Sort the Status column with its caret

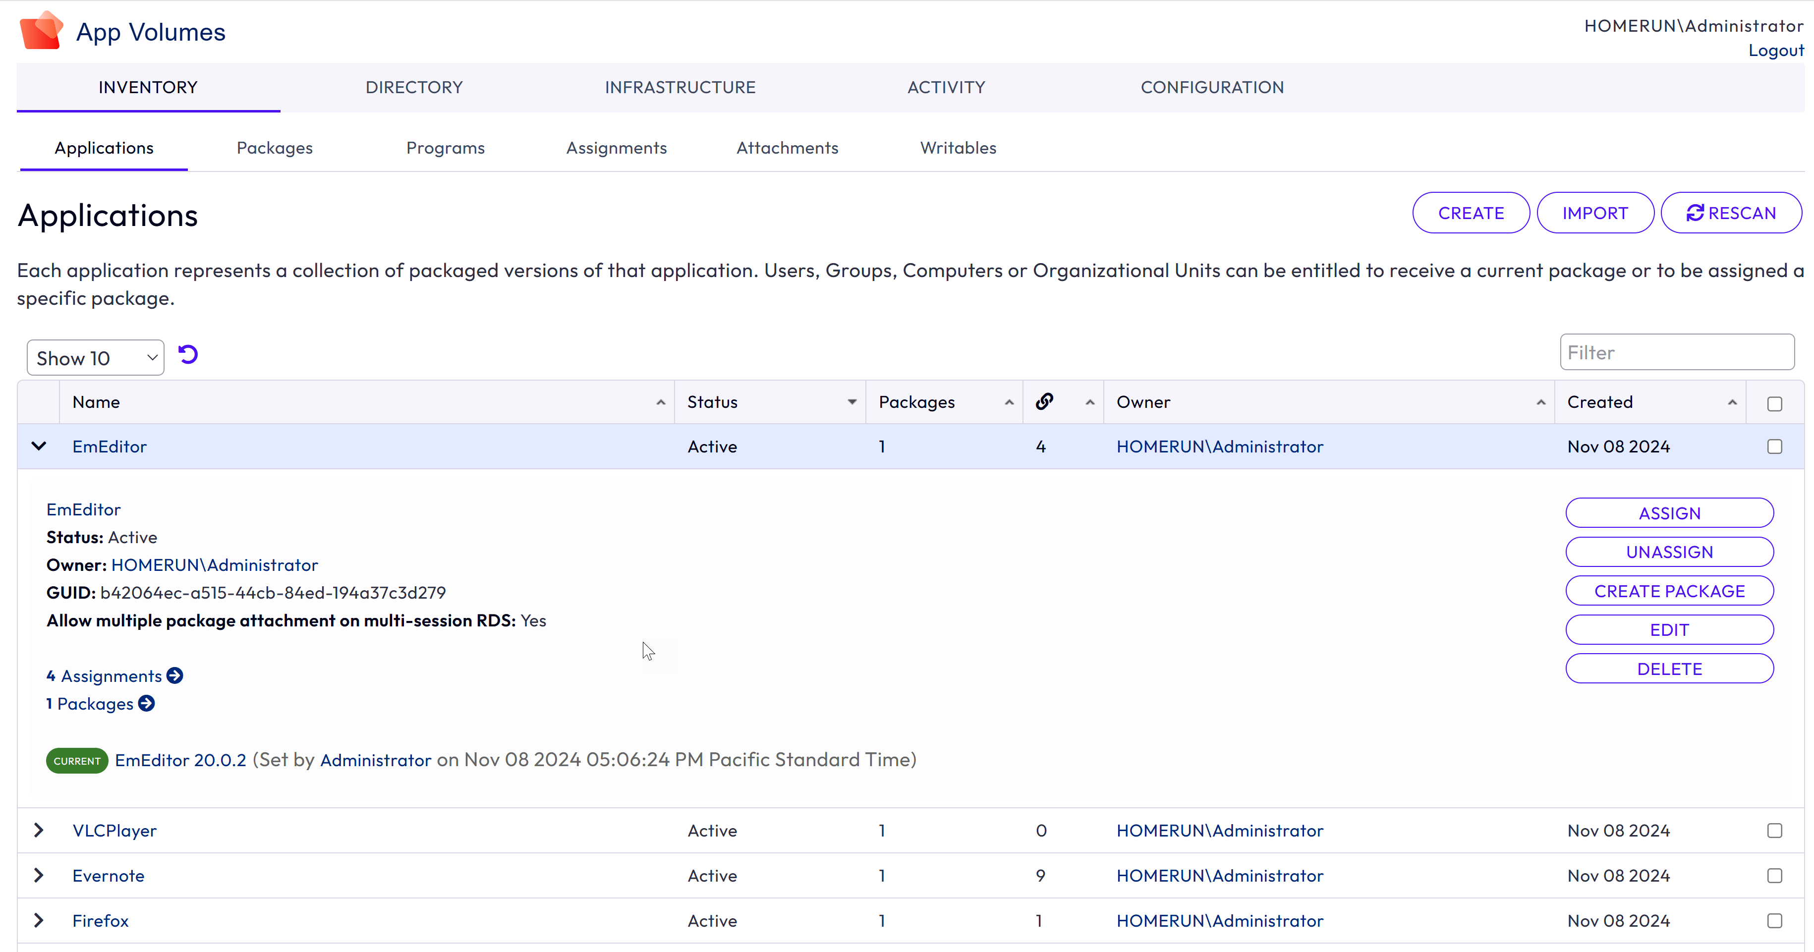click(x=852, y=402)
